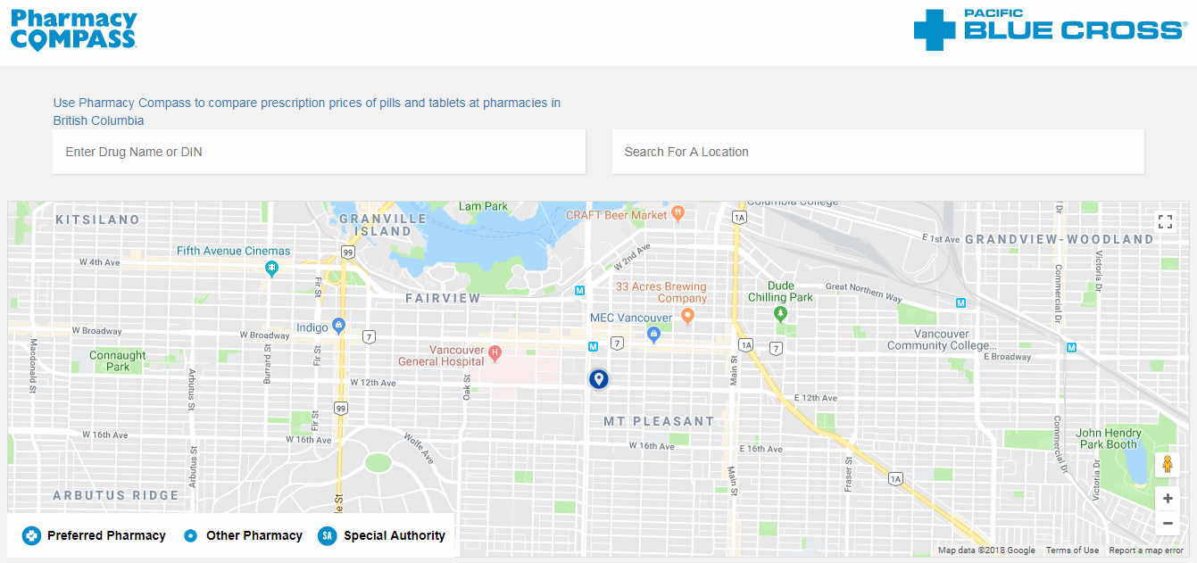Viewport: 1197px width, 563px height.
Task: Open the Pacific Blue Cross logo
Action: [1051, 29]
